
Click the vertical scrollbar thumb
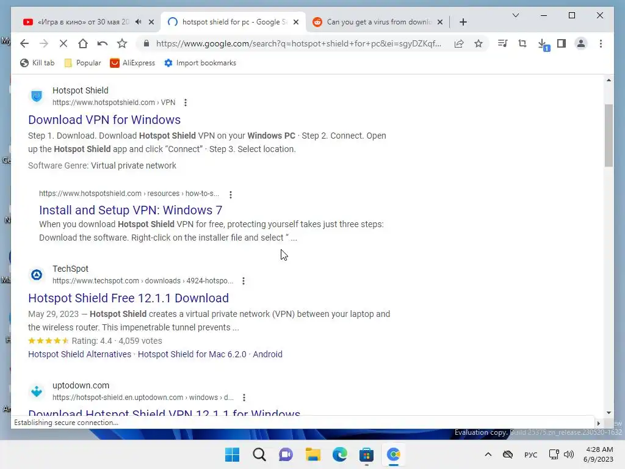pos(609,135)
